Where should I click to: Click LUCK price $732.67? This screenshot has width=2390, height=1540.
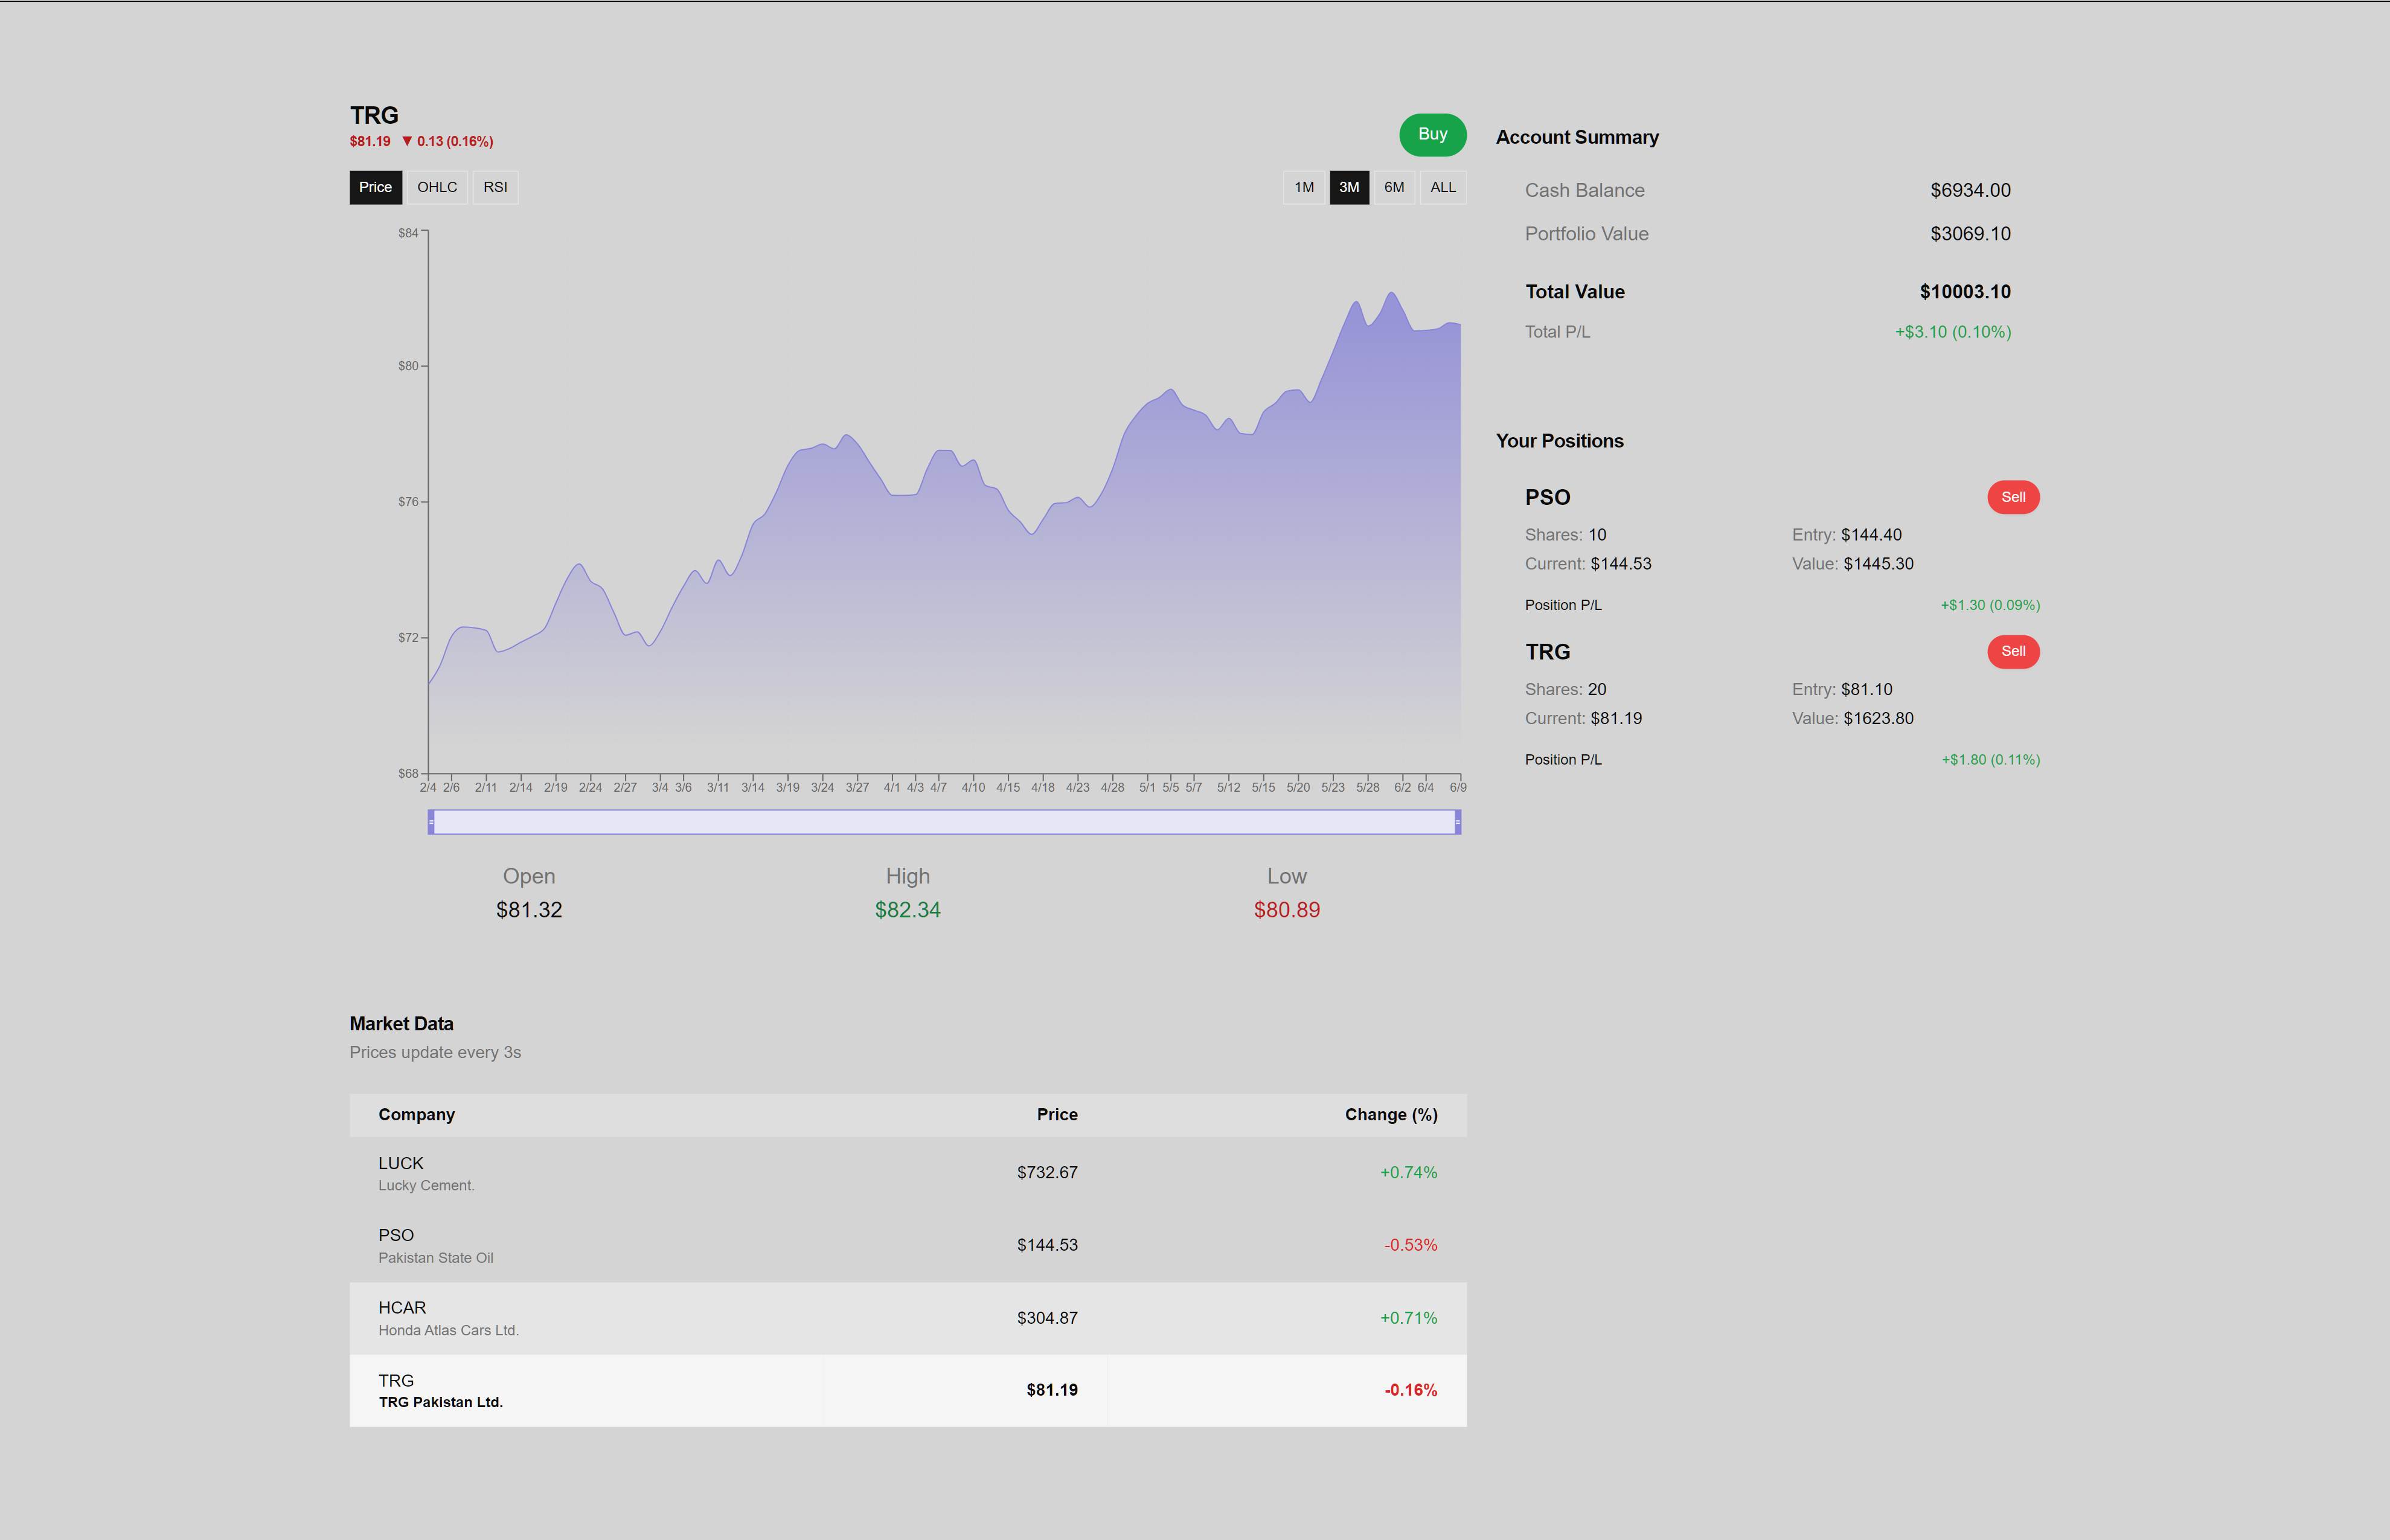pyautogui.click(x=1046, y=1172)
